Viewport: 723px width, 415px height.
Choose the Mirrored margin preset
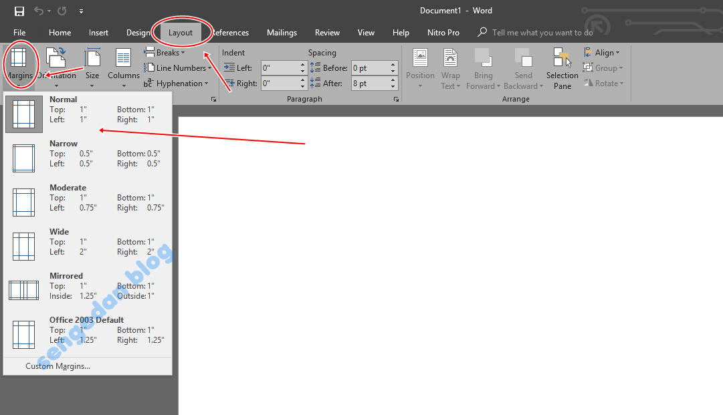pos(88,291)
